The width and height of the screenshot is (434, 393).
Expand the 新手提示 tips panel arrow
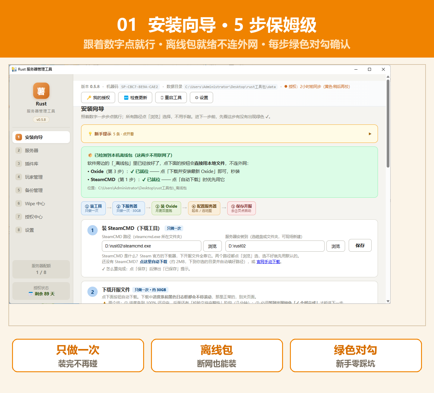370,134
